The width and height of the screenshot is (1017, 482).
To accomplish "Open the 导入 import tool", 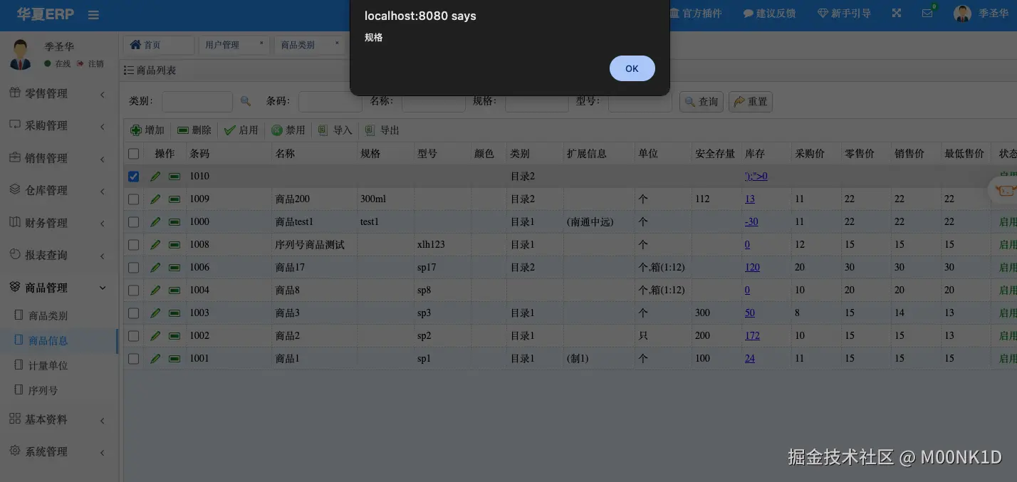I will (335, 130).
